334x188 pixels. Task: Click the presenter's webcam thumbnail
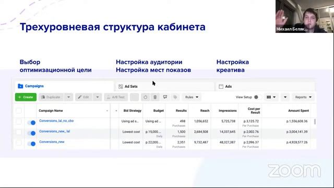pos(304,16)
